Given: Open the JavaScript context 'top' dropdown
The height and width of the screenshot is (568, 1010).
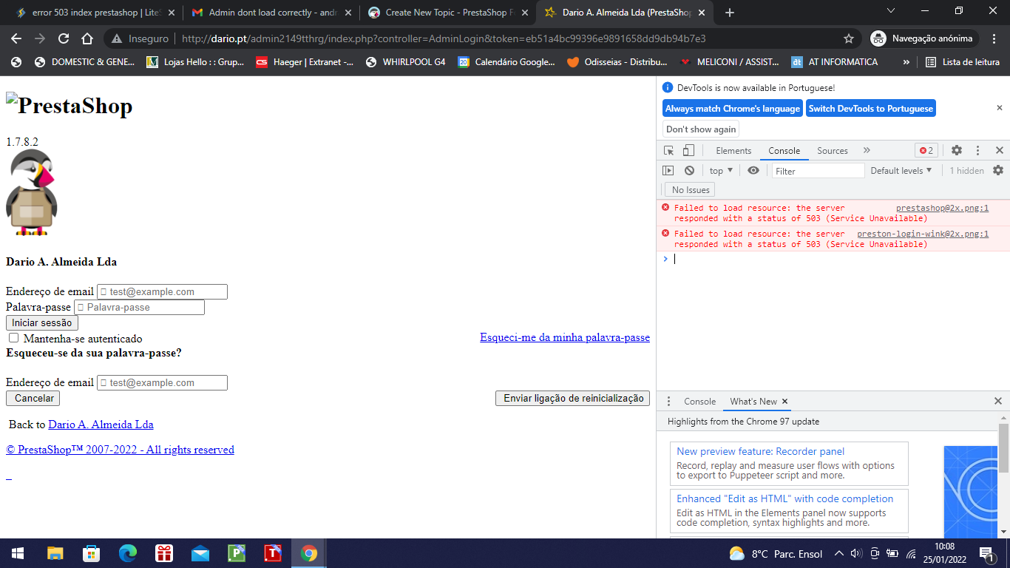Looking at the screenshot, I should click(x=721, y=170).
